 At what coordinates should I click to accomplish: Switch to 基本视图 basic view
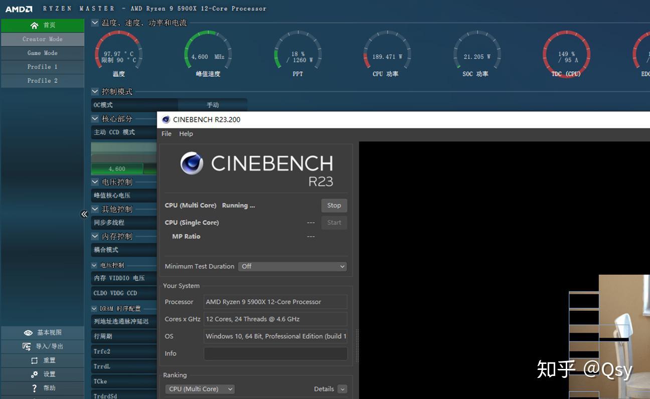[x=43, y=333]
